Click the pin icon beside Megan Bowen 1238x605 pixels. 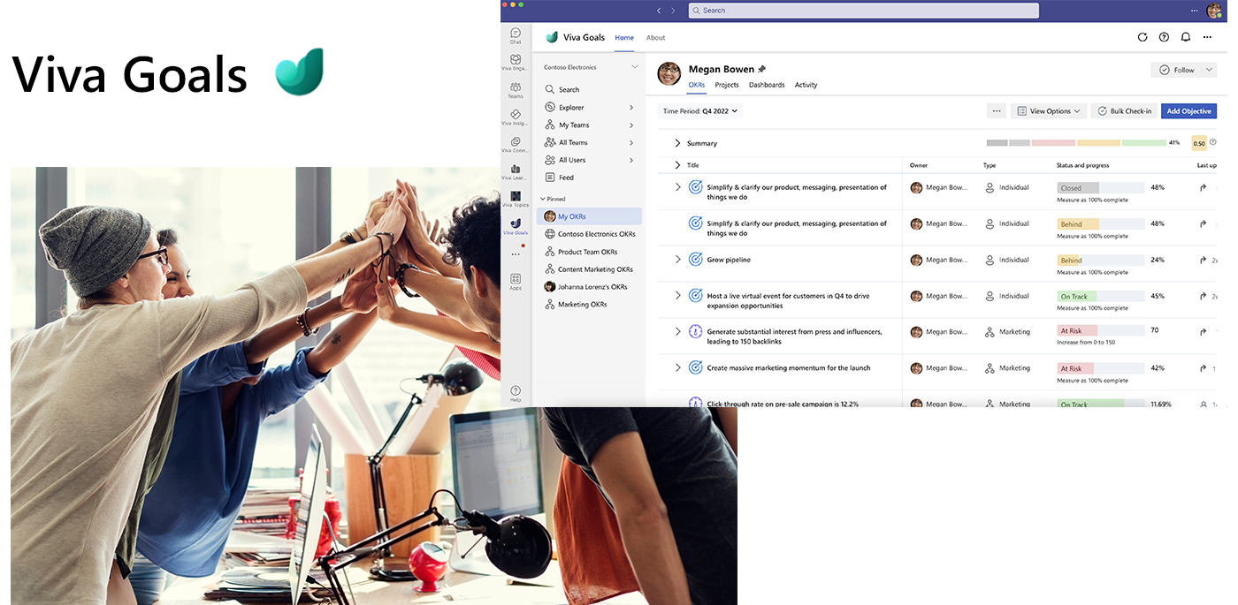pyautogui.click(x=762, y=69)
